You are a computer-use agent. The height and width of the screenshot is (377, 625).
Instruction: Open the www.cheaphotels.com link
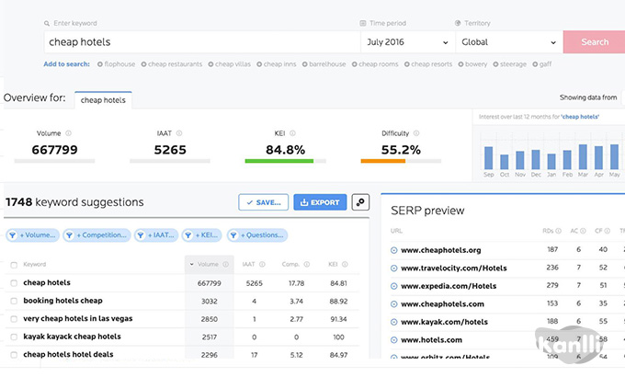pos(442,304)
